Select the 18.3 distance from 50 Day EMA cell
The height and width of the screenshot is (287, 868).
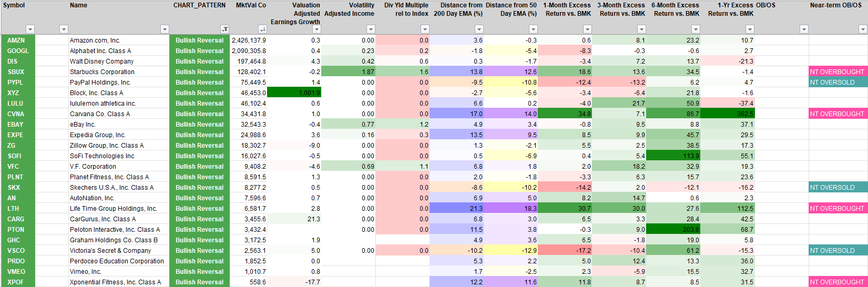point(511,209)
